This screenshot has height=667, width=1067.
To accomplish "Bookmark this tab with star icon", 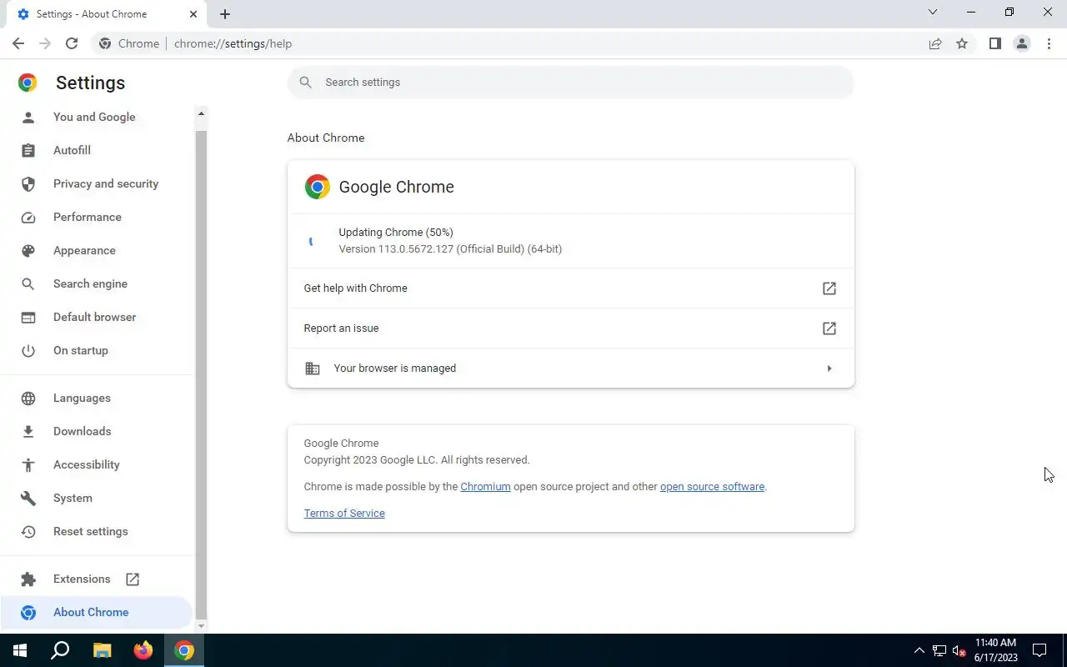I will coord(962,43).
